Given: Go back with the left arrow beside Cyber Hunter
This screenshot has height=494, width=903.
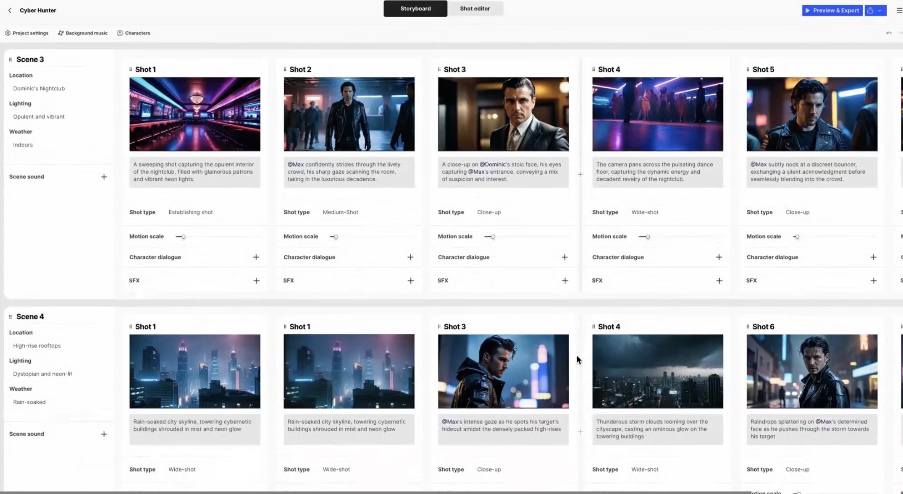Looking at the screenshot, I should 10,10.
